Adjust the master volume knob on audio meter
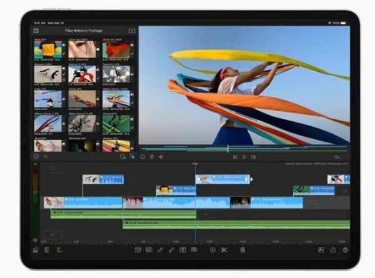The height and width of the screenshot is (278, 375). click(x=35, y=192)
